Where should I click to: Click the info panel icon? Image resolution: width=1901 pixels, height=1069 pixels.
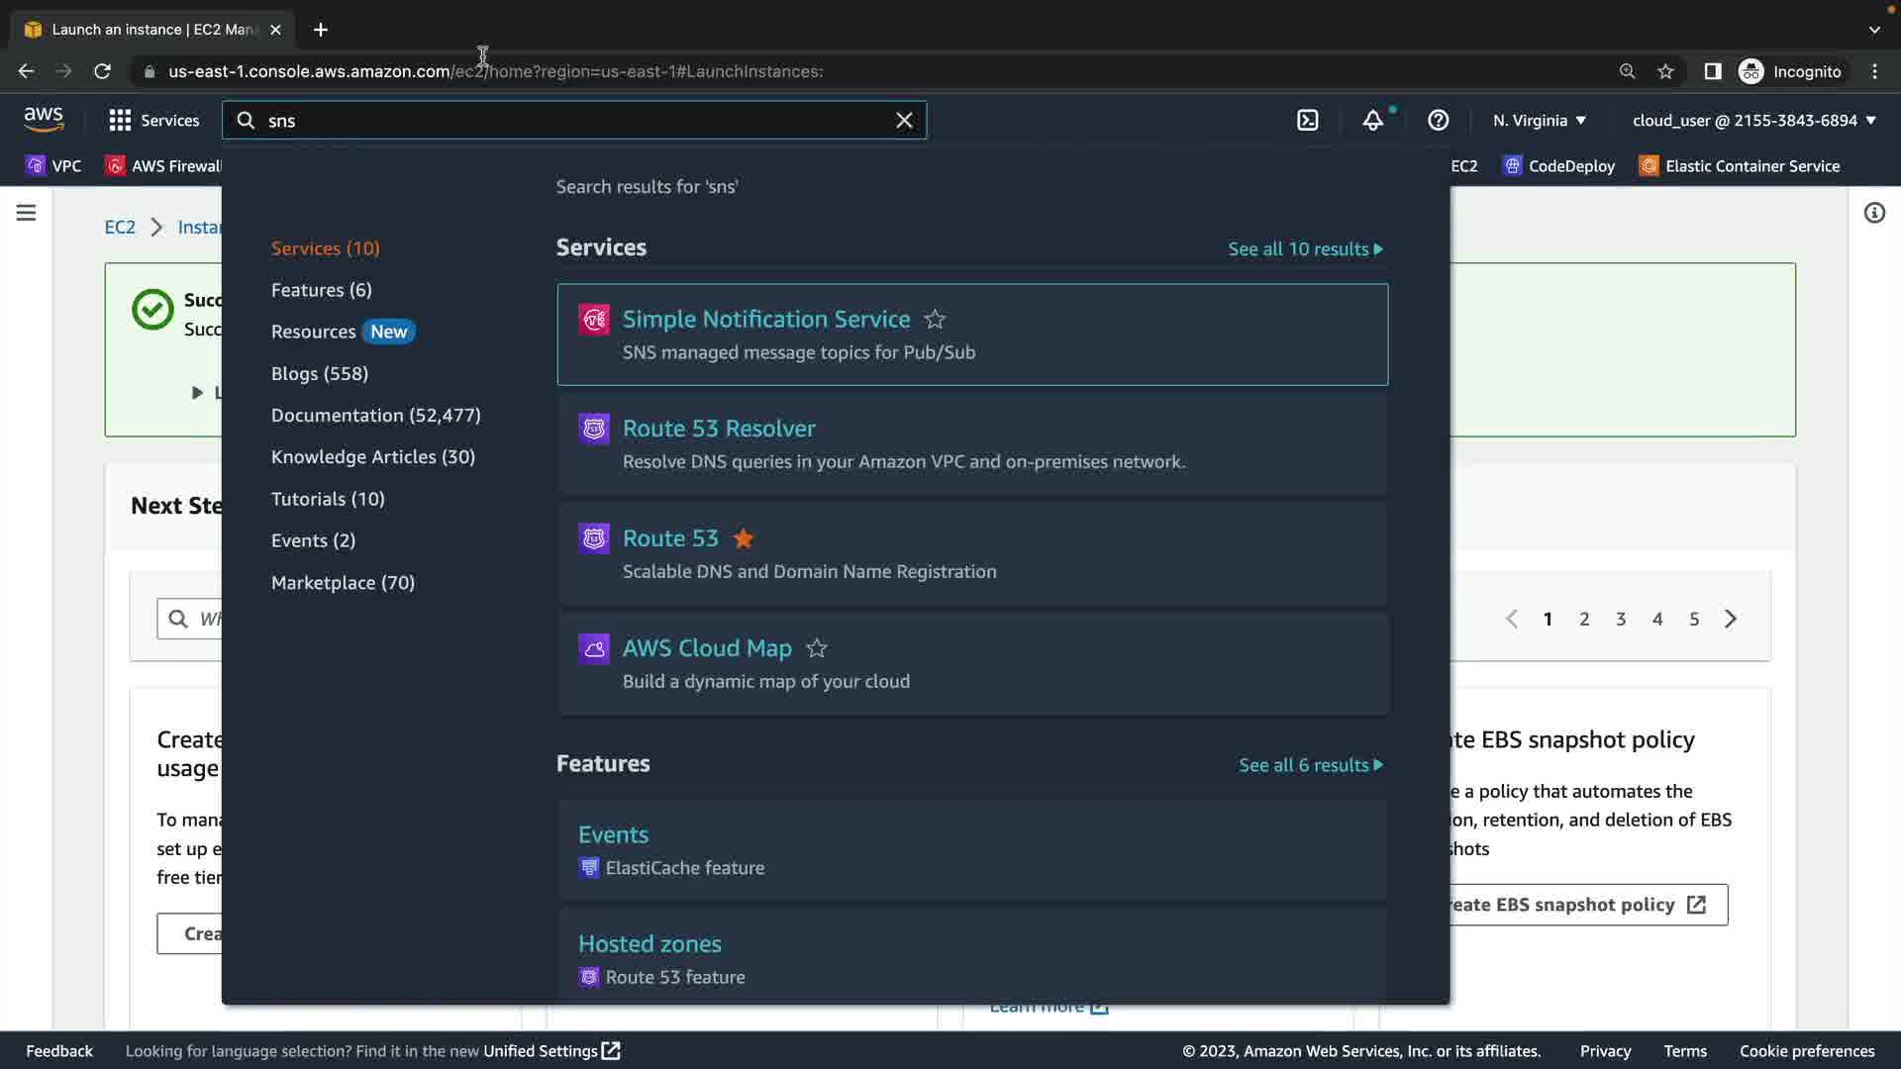tap(1874, 213)
